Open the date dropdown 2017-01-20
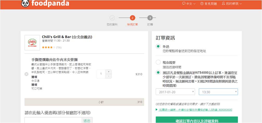Image resolution: width=262 pixels, height=123 pixels. (x=175, y=92)
